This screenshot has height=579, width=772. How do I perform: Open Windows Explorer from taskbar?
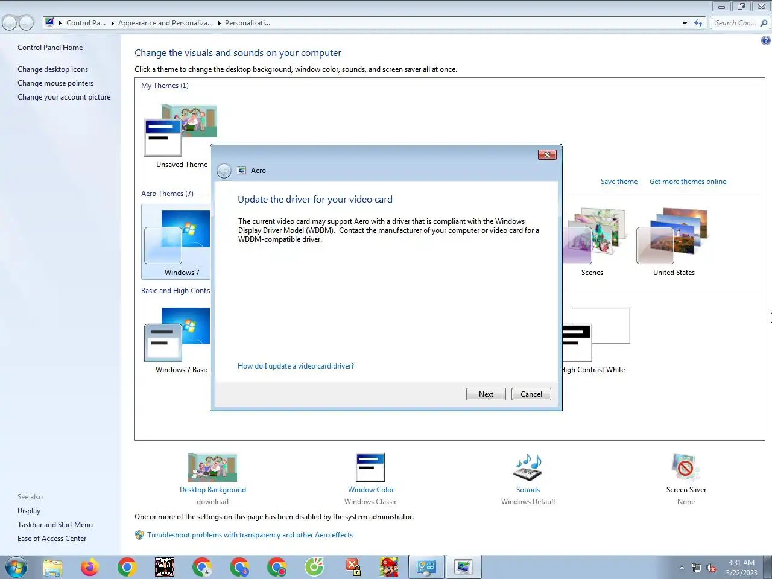[52, 567]
